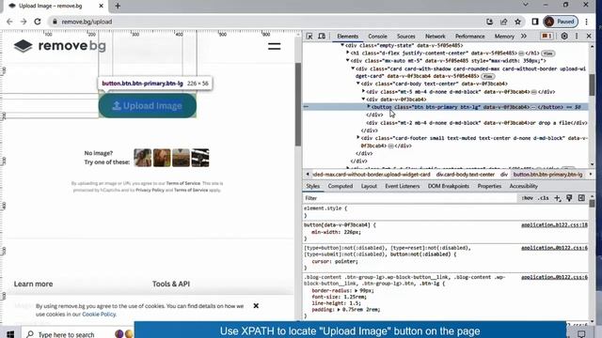Toggle the :hov element state button
The image size is (602, 338).
click(527, 198)
